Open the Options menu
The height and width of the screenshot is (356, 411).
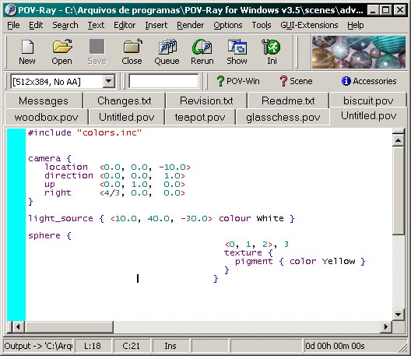228,25
